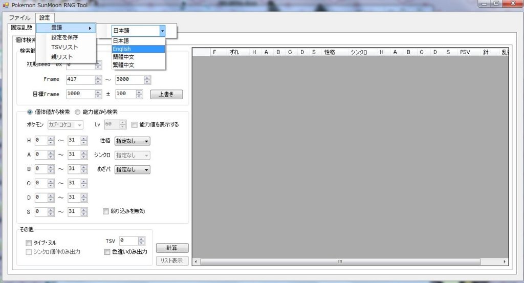
Task: Click stepper of H minimum value
Action: [x=51, y=140]
